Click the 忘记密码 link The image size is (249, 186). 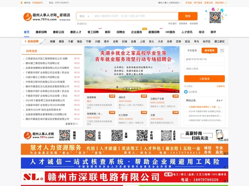point(188,86)
